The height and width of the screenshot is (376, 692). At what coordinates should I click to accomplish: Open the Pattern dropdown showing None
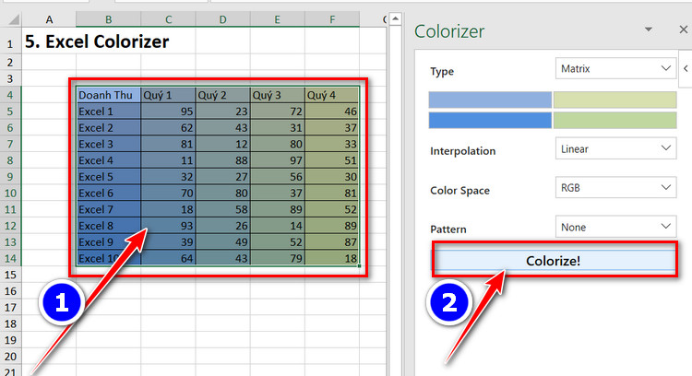tap(615, 227)
